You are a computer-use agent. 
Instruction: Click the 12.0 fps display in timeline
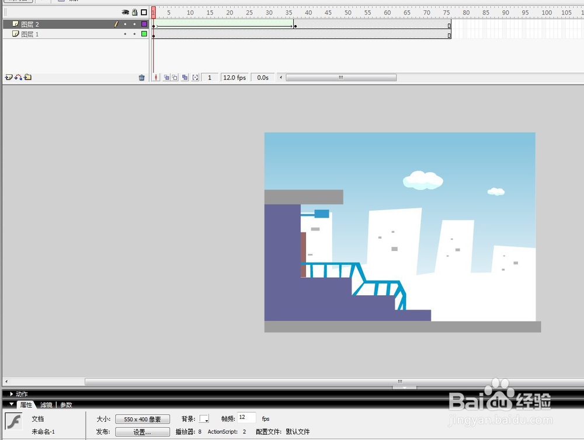(235, 78)
